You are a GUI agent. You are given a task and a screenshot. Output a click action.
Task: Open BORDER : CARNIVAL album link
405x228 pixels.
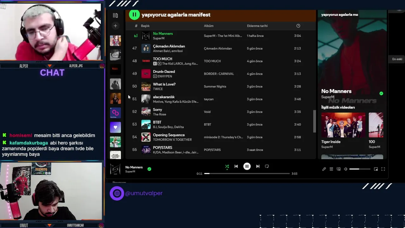coord(219,74)
